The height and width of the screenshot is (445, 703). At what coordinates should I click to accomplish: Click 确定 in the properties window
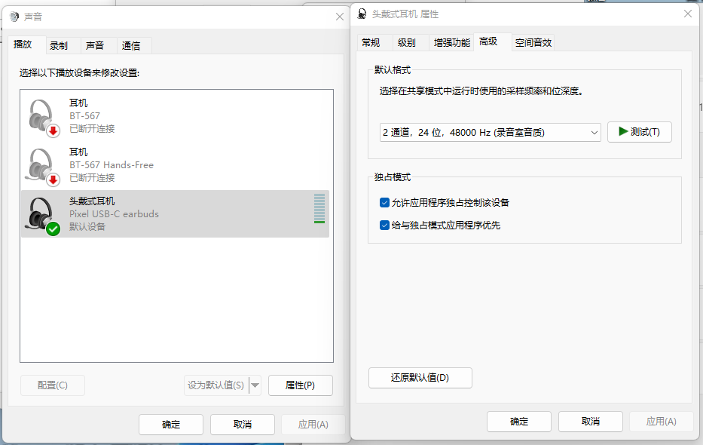click(x=519, y=422)
